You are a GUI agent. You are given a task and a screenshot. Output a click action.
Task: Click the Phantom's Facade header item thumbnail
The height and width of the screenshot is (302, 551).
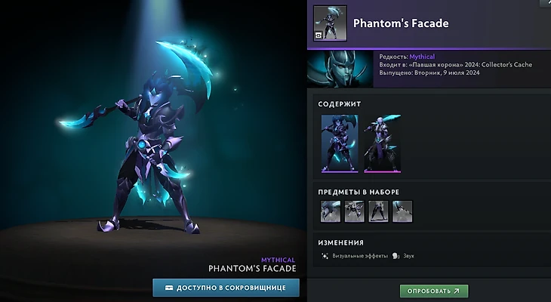coord(330,23)
